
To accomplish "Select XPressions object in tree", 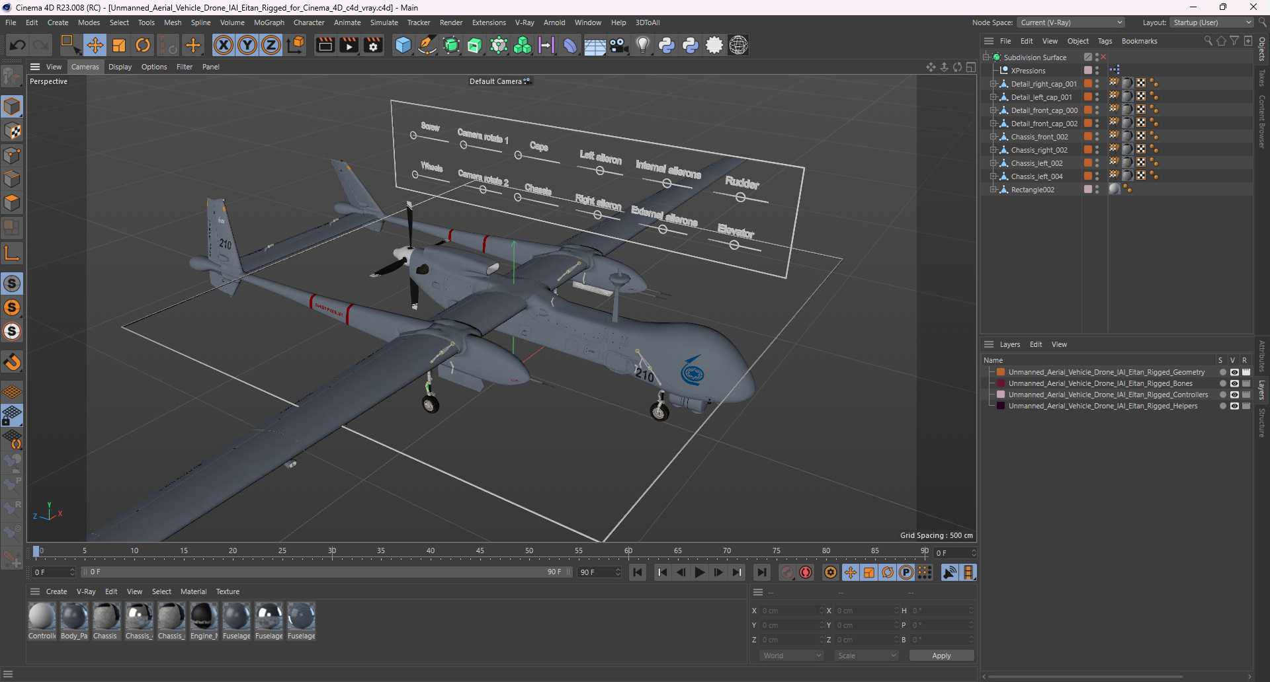I will [x=1028, y=71].
